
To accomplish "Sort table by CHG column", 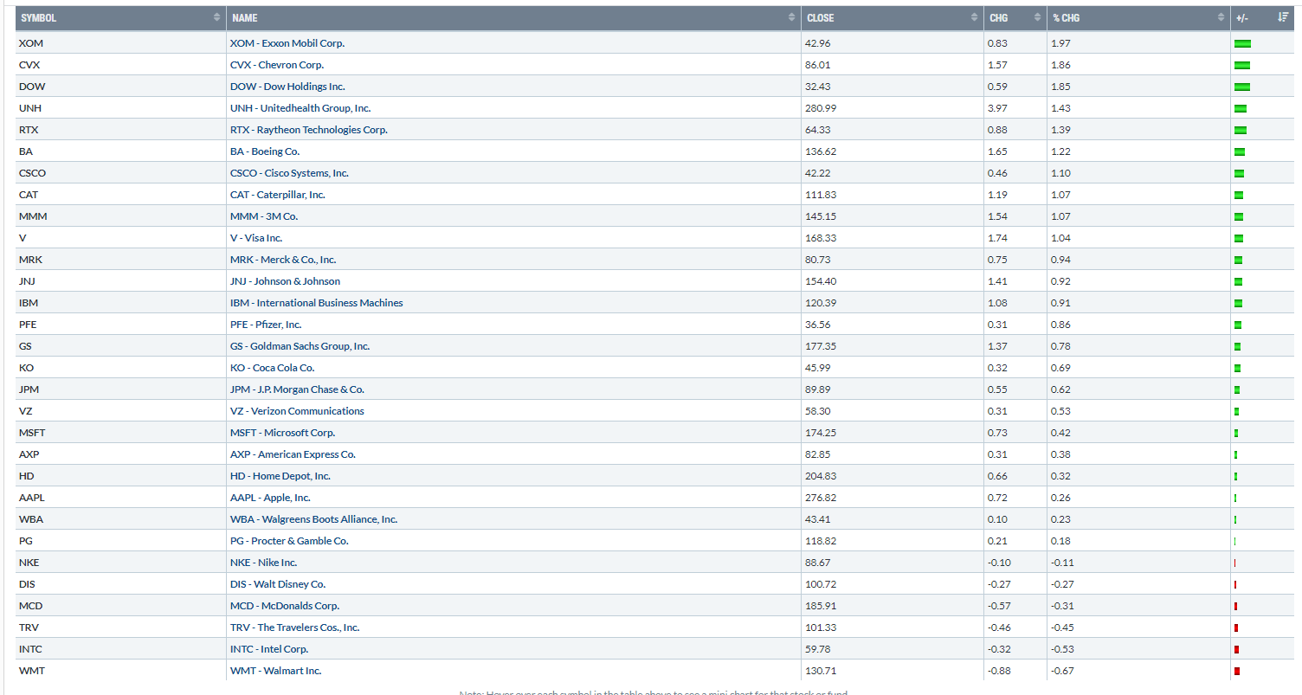I will (x=1015, y=17).
